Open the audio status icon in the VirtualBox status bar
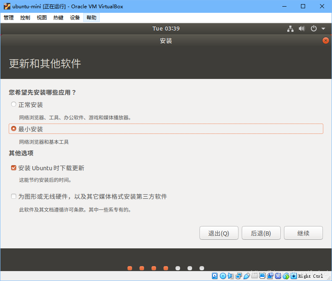The image size is (332, 281). (231, 276)
